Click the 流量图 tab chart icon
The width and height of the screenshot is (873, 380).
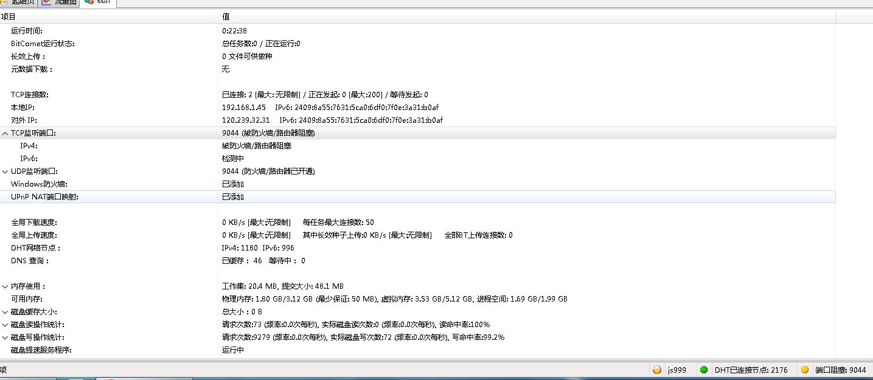(46, 2)
